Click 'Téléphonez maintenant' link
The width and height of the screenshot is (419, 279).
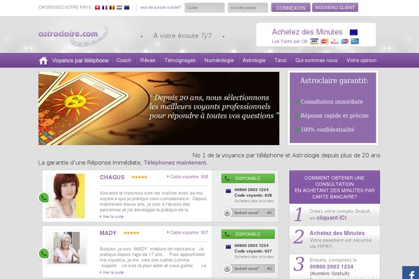(x=175, y=163)
